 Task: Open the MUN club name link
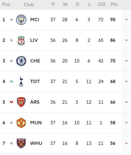click(x=36, y=123)
